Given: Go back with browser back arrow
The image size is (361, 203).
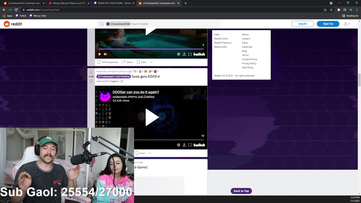Looking at the screenshot, I should (x=4, y=10).
